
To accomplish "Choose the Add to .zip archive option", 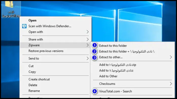I will coord(118,65).
